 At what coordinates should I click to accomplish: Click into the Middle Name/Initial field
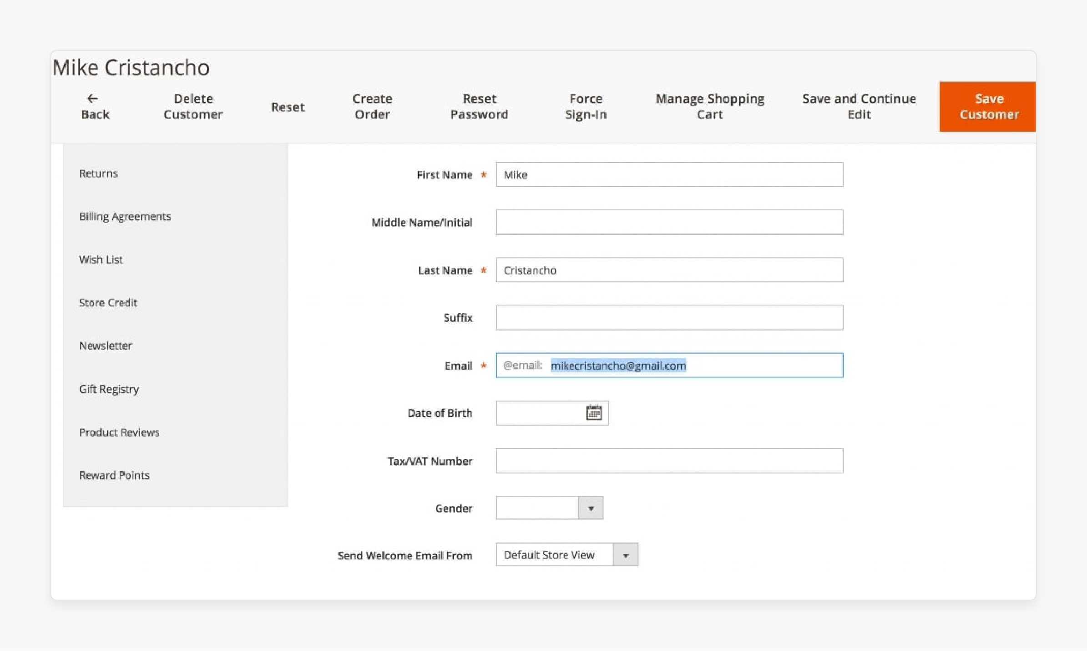click(x=669, y=222)
